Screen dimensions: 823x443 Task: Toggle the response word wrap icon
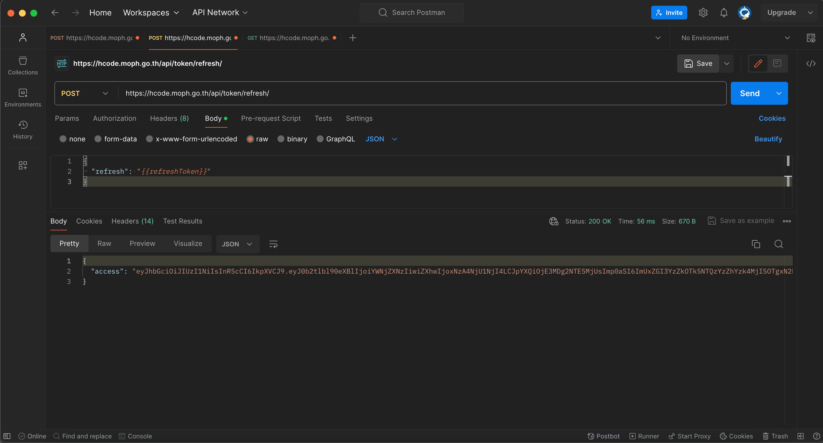(273, 244)
